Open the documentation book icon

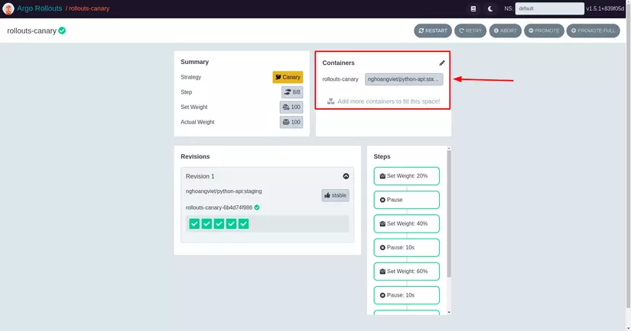coord(473,8)
